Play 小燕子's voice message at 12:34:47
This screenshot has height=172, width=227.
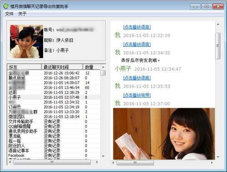tap(137, 78)
